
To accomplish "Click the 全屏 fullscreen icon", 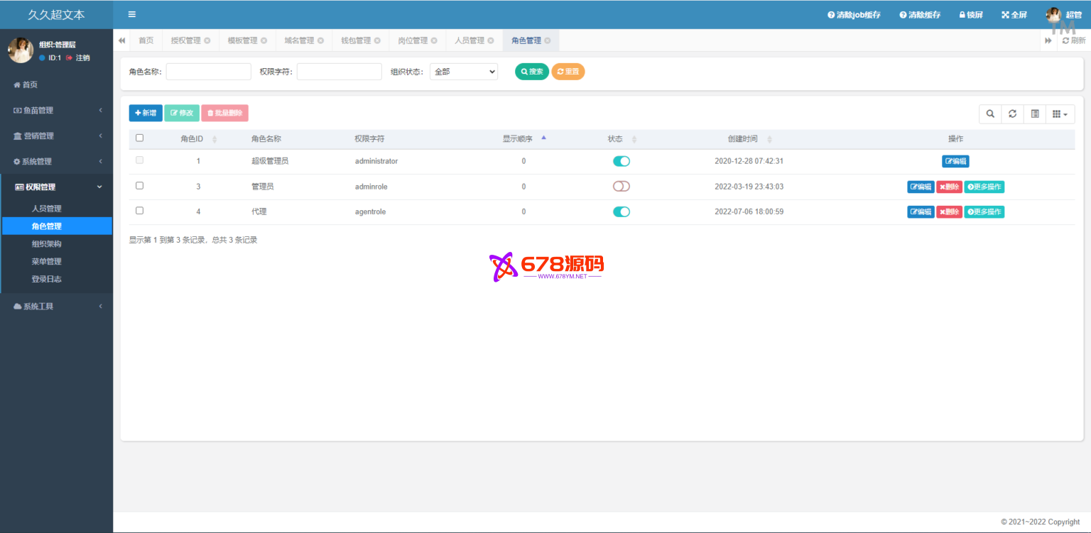I will (1005, 15).
